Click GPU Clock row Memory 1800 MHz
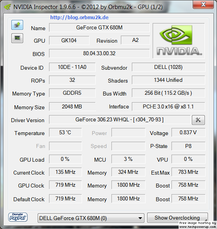The image size is (217, 229). (x=128, y=185)
